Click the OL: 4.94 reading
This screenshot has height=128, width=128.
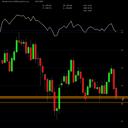coord(88,11)
